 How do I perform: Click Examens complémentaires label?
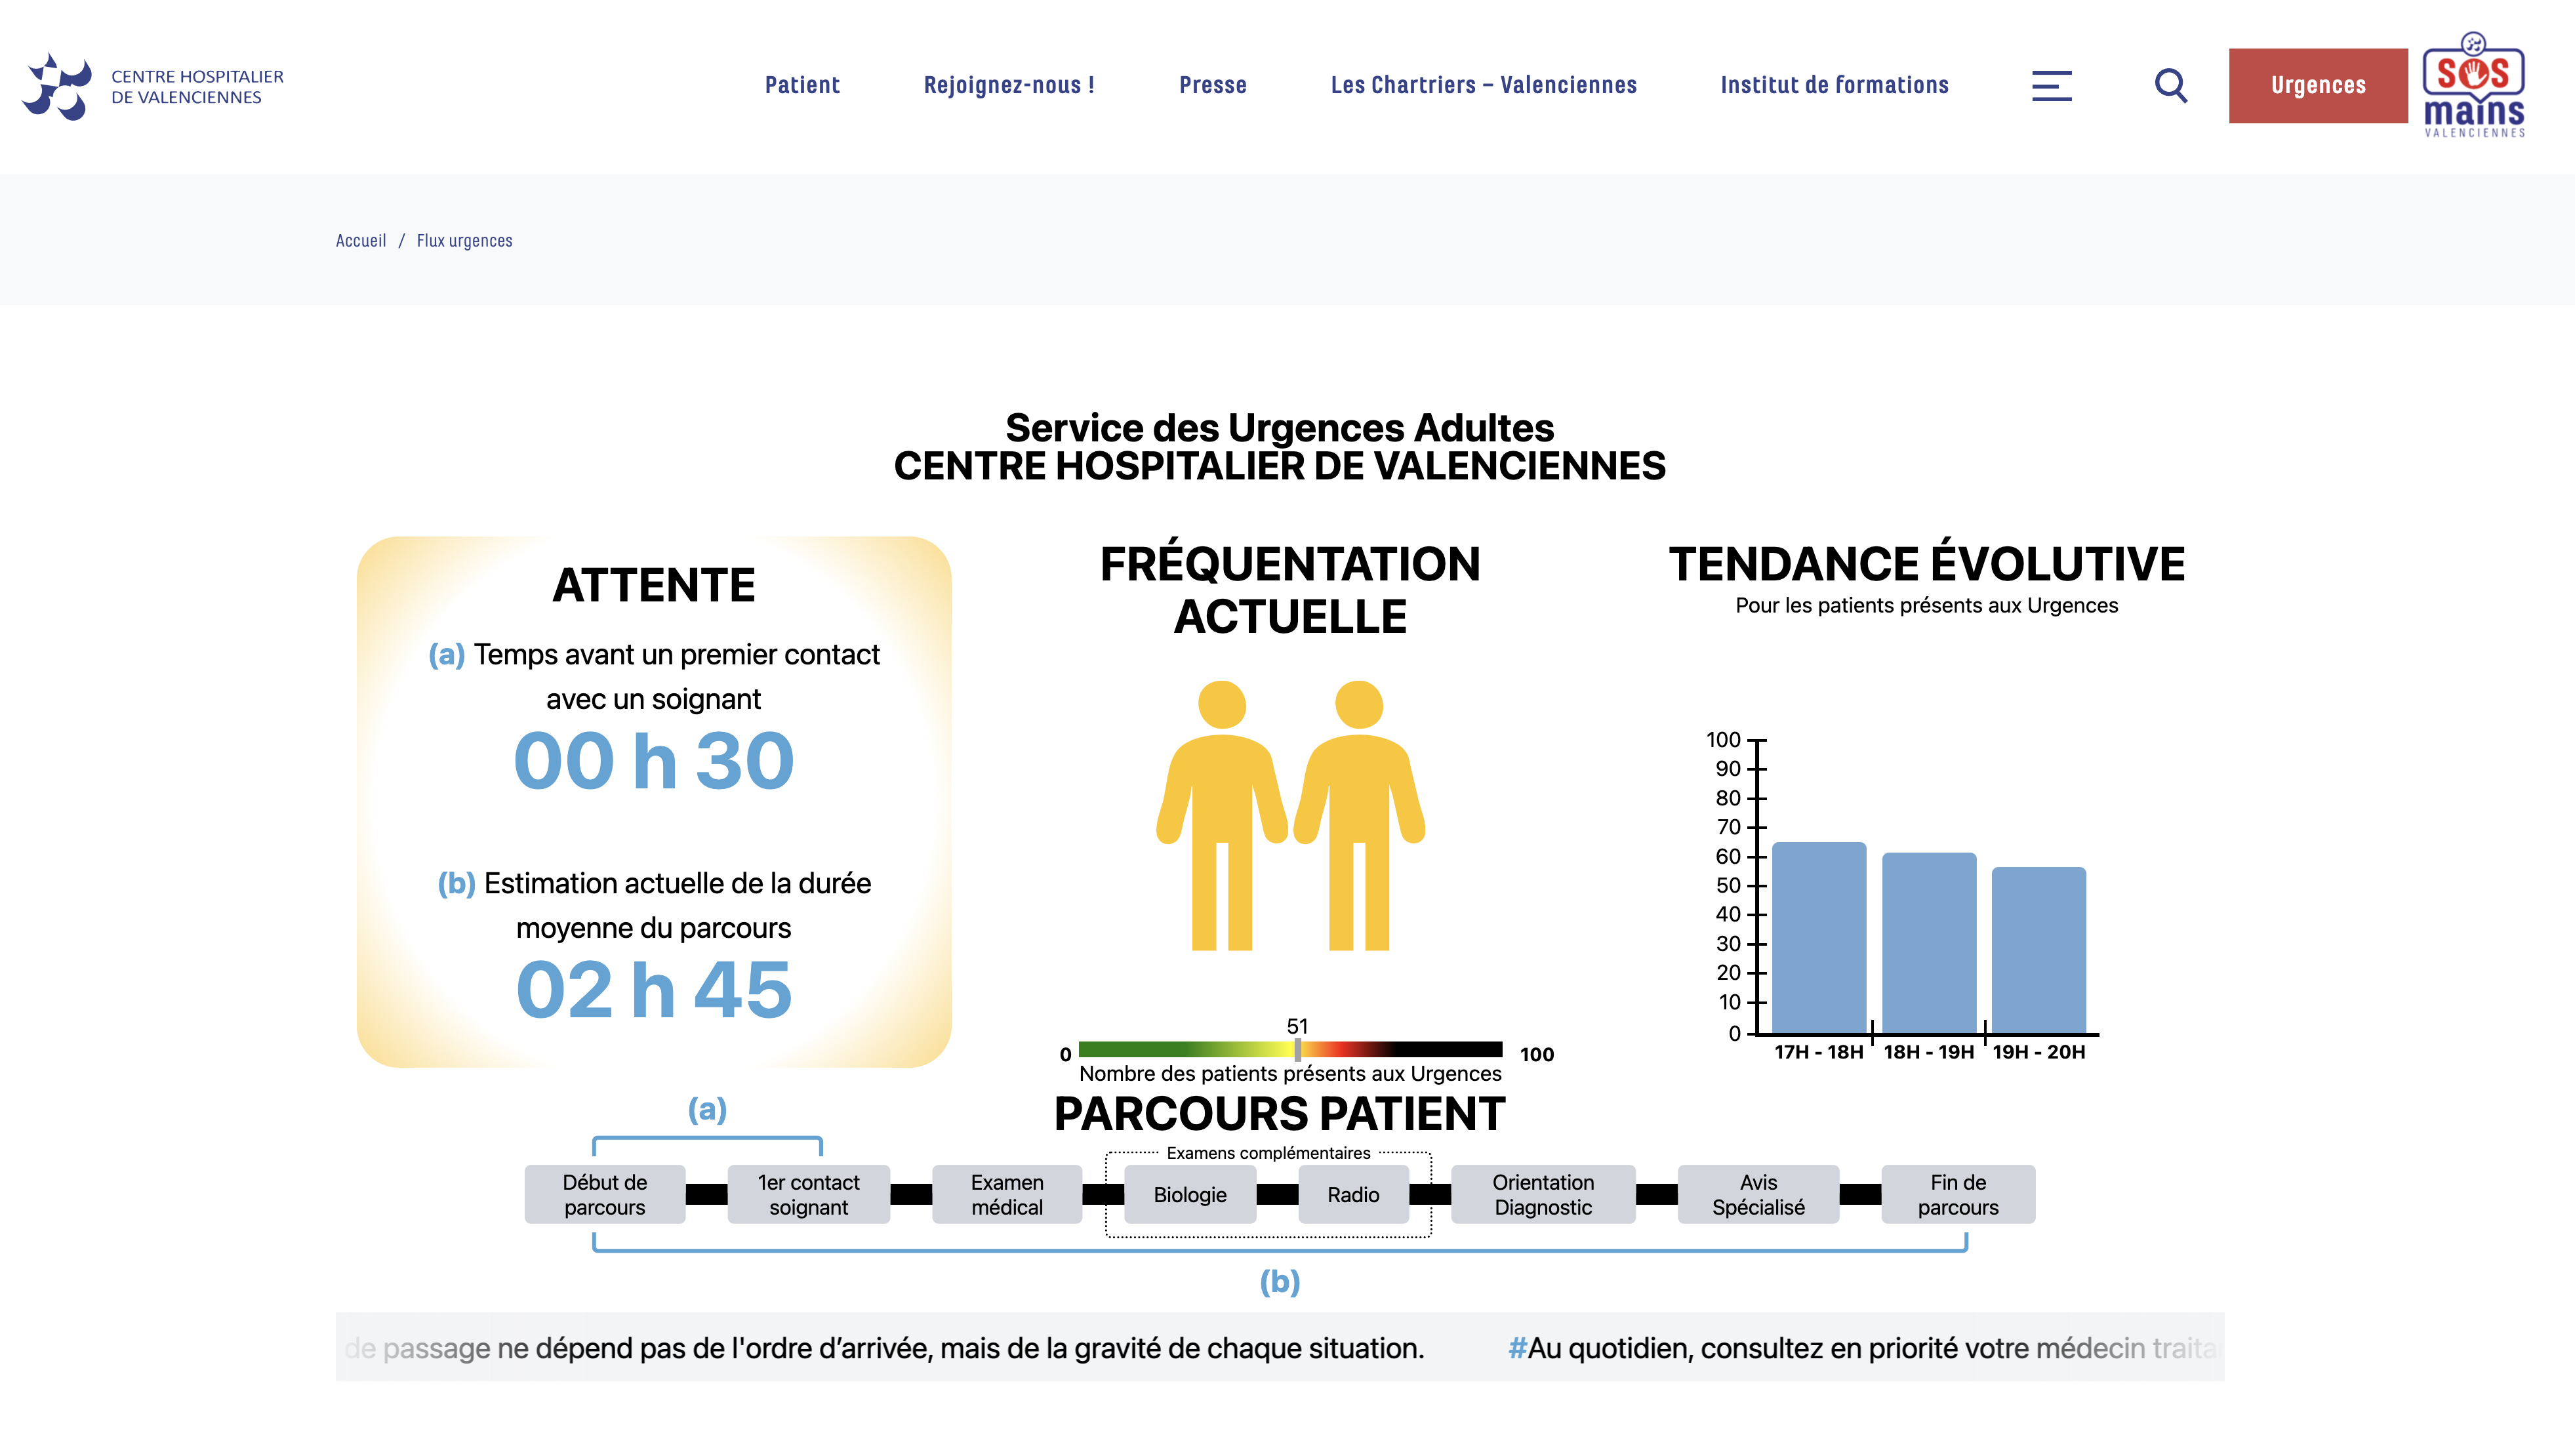(1268, 1153)
